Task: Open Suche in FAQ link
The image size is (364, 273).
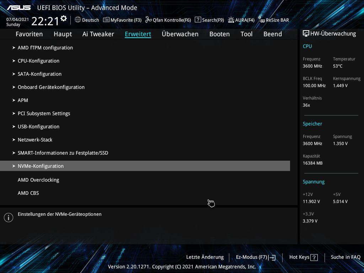Action: point(346,257)
